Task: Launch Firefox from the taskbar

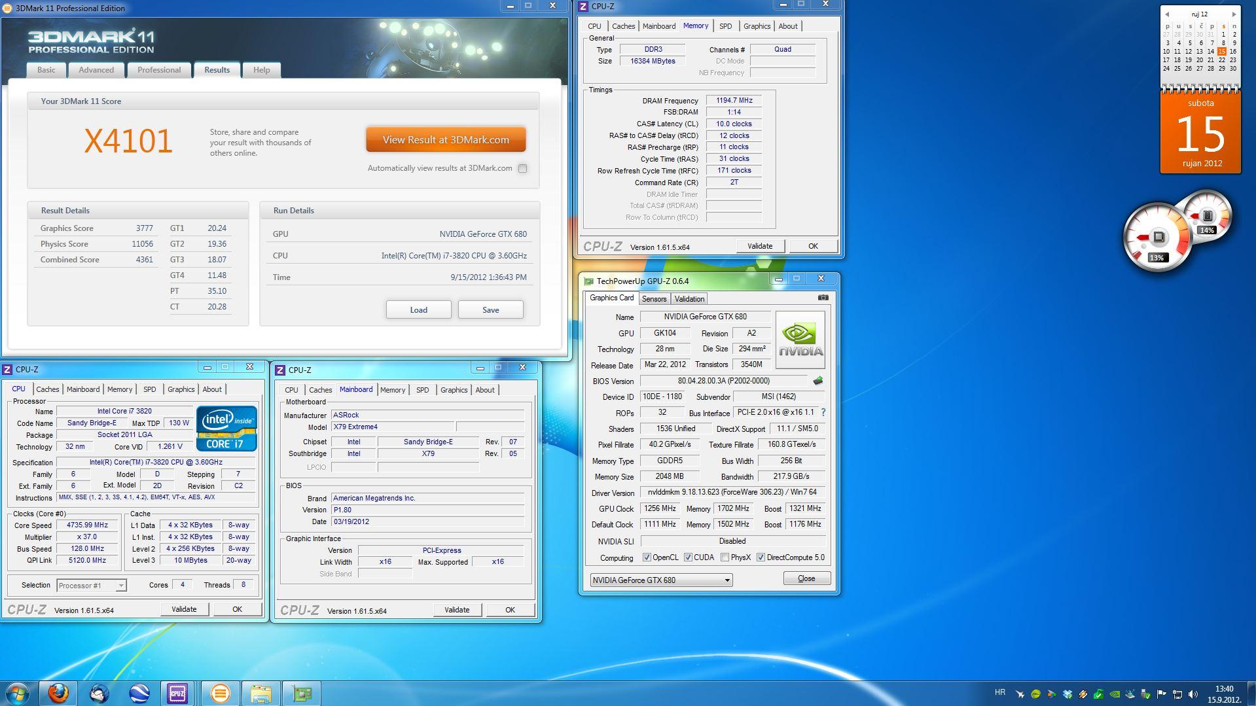Action: click(x=58, y=693)
